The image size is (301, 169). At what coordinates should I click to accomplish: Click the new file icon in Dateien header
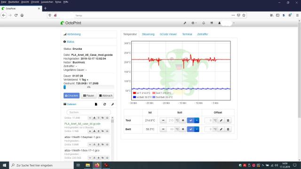96,104
